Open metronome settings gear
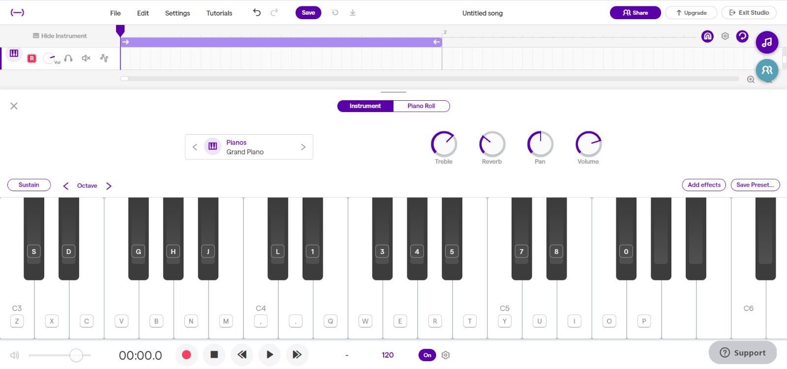The height and width of the screenshot is (369, 787). [446, 355]
